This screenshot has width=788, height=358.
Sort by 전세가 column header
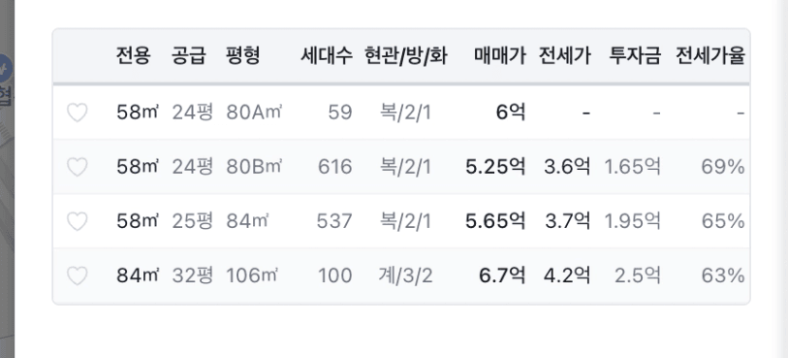[565, 55]
